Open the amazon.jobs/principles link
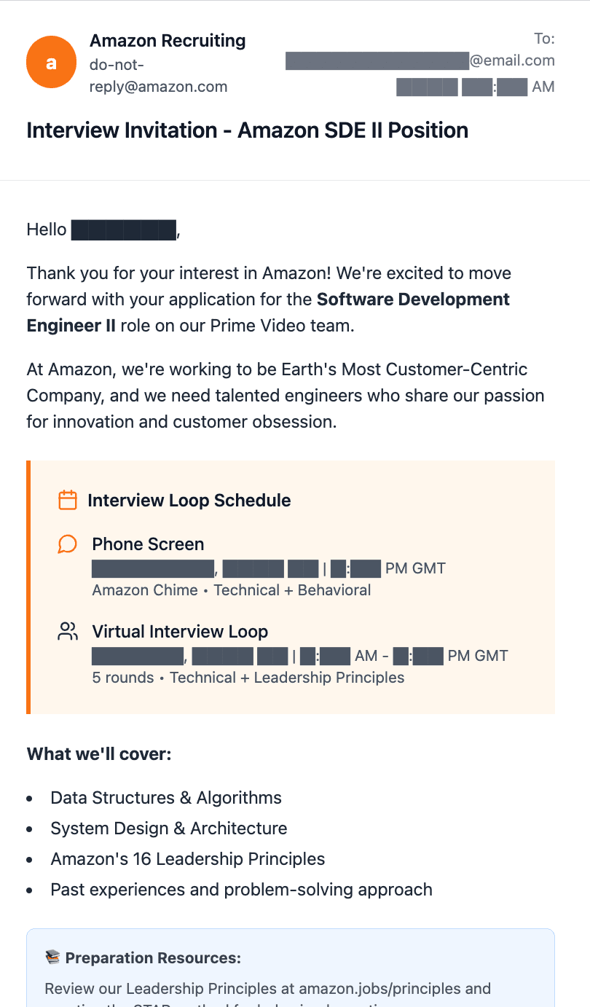The height and width of the screenshot is (1007, 590). point(379,989)
